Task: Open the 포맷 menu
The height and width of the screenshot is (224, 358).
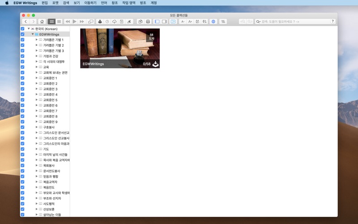Action: tap(55, 3)
